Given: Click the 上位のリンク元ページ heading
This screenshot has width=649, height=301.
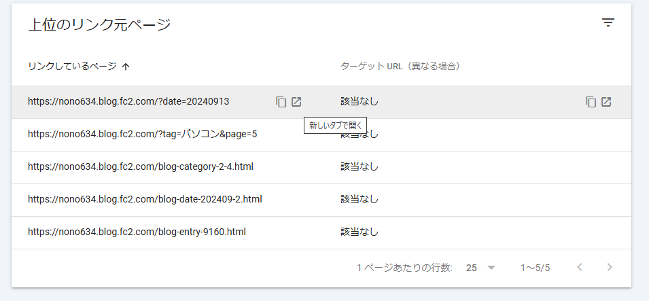Looking at the screenshot, I should click(x=99, y=25).
